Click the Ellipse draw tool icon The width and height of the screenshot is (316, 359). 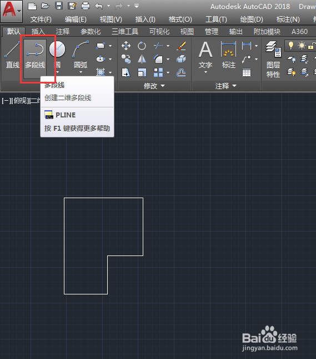[101, 59]
